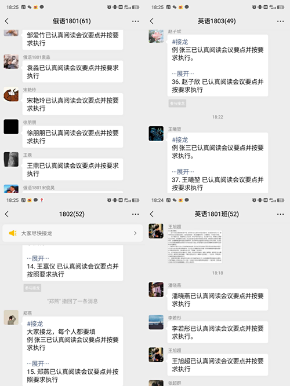Expand 展开 above 王嘉仪's entry

tap(38, 258)
